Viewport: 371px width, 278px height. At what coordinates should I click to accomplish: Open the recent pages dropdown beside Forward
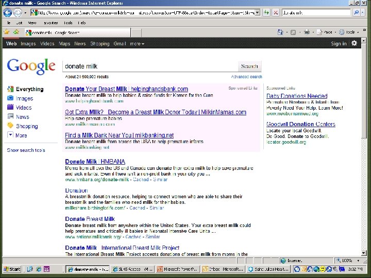tap(25, 13)
